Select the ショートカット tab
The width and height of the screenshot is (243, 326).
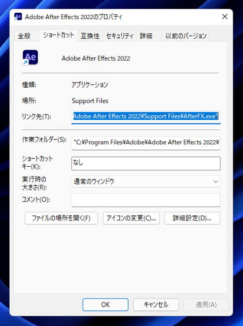click(x=58, y=35)
